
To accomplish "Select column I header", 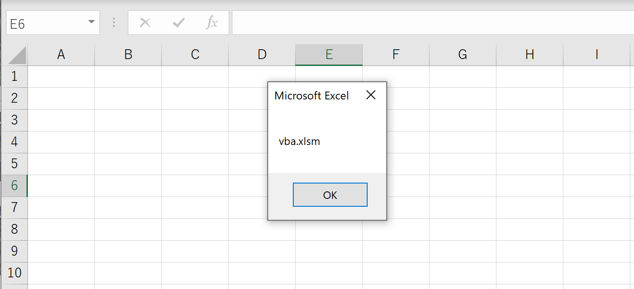I will [x=597, y=55].
